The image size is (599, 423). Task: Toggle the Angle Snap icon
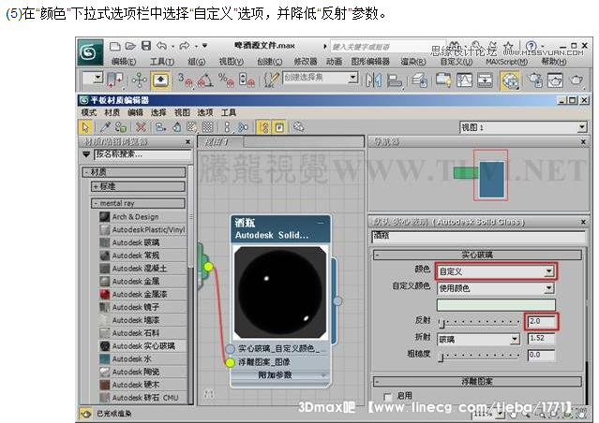tap(205, 80)
